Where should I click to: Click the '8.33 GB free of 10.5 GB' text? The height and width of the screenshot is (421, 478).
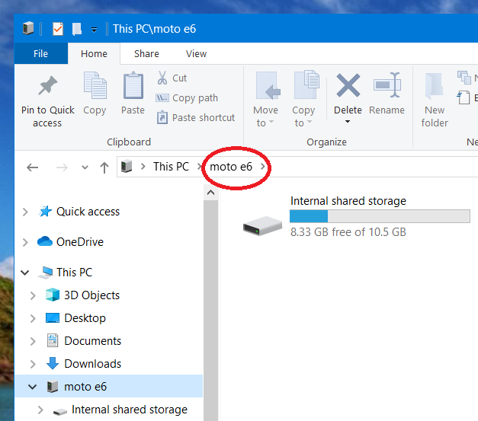pos(348,232)
